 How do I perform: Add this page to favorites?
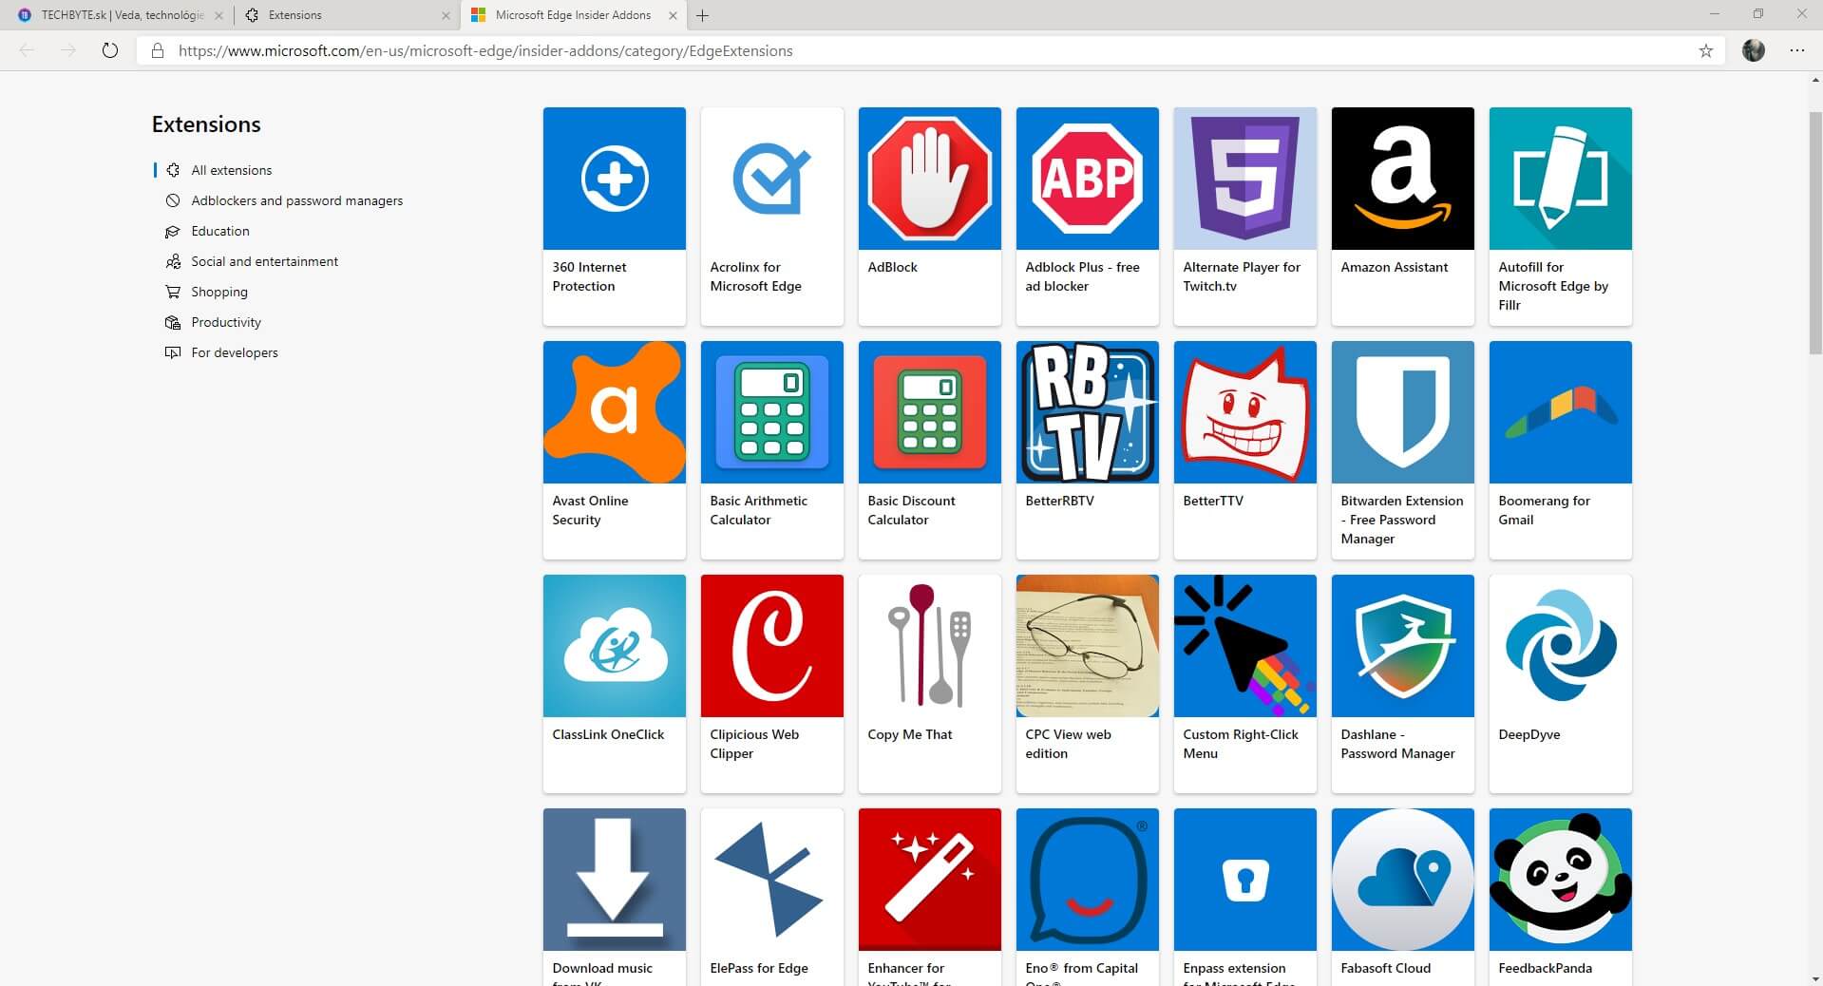[x=1706, y=50]
